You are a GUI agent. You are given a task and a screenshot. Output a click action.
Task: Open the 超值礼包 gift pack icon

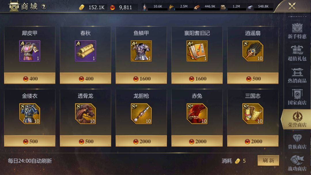pos(297,53)
